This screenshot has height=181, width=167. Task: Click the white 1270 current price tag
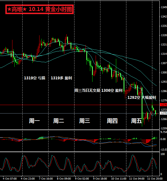pos(163,113)
